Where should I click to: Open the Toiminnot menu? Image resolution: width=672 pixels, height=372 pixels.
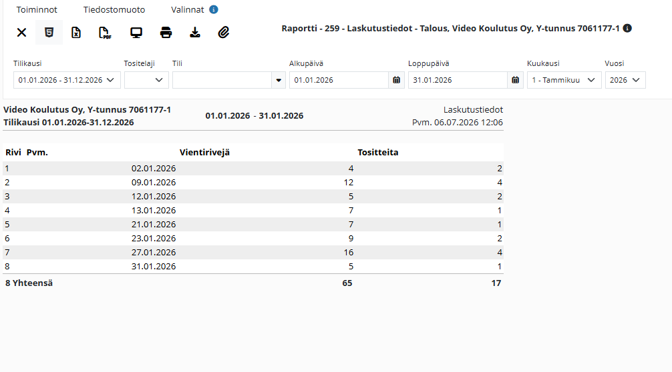point(37,9)
